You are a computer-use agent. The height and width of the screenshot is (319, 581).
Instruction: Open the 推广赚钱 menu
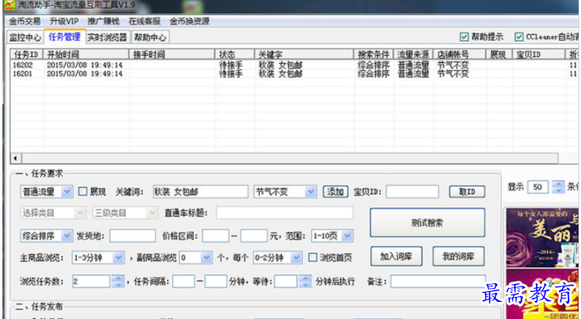(104, 21)
